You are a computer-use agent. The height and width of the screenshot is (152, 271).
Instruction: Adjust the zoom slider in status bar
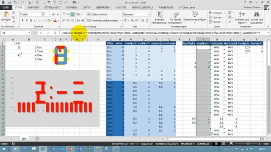click(x=248, y=144)
